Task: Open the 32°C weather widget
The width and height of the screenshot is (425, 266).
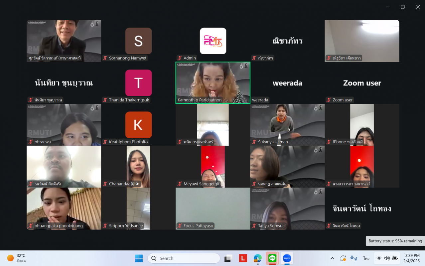Action: coord(17,258)
